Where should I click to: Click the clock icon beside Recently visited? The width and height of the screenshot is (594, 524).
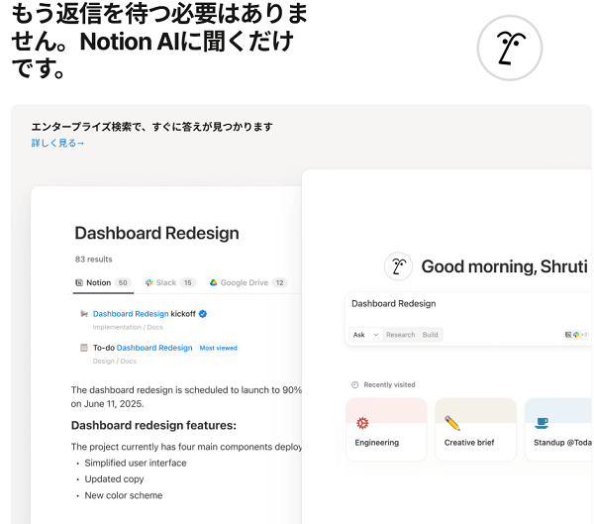(354, 384)
